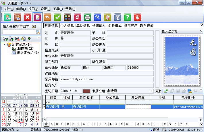Click the red X delete record icon
This screenshot has height=132, width=204.
click(28, 17)
